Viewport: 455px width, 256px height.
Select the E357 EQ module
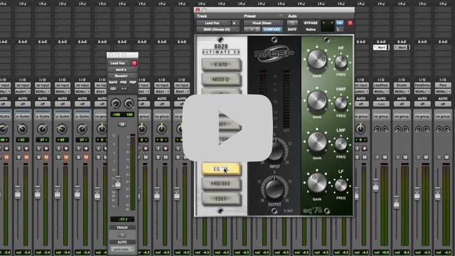pos(221,199)
